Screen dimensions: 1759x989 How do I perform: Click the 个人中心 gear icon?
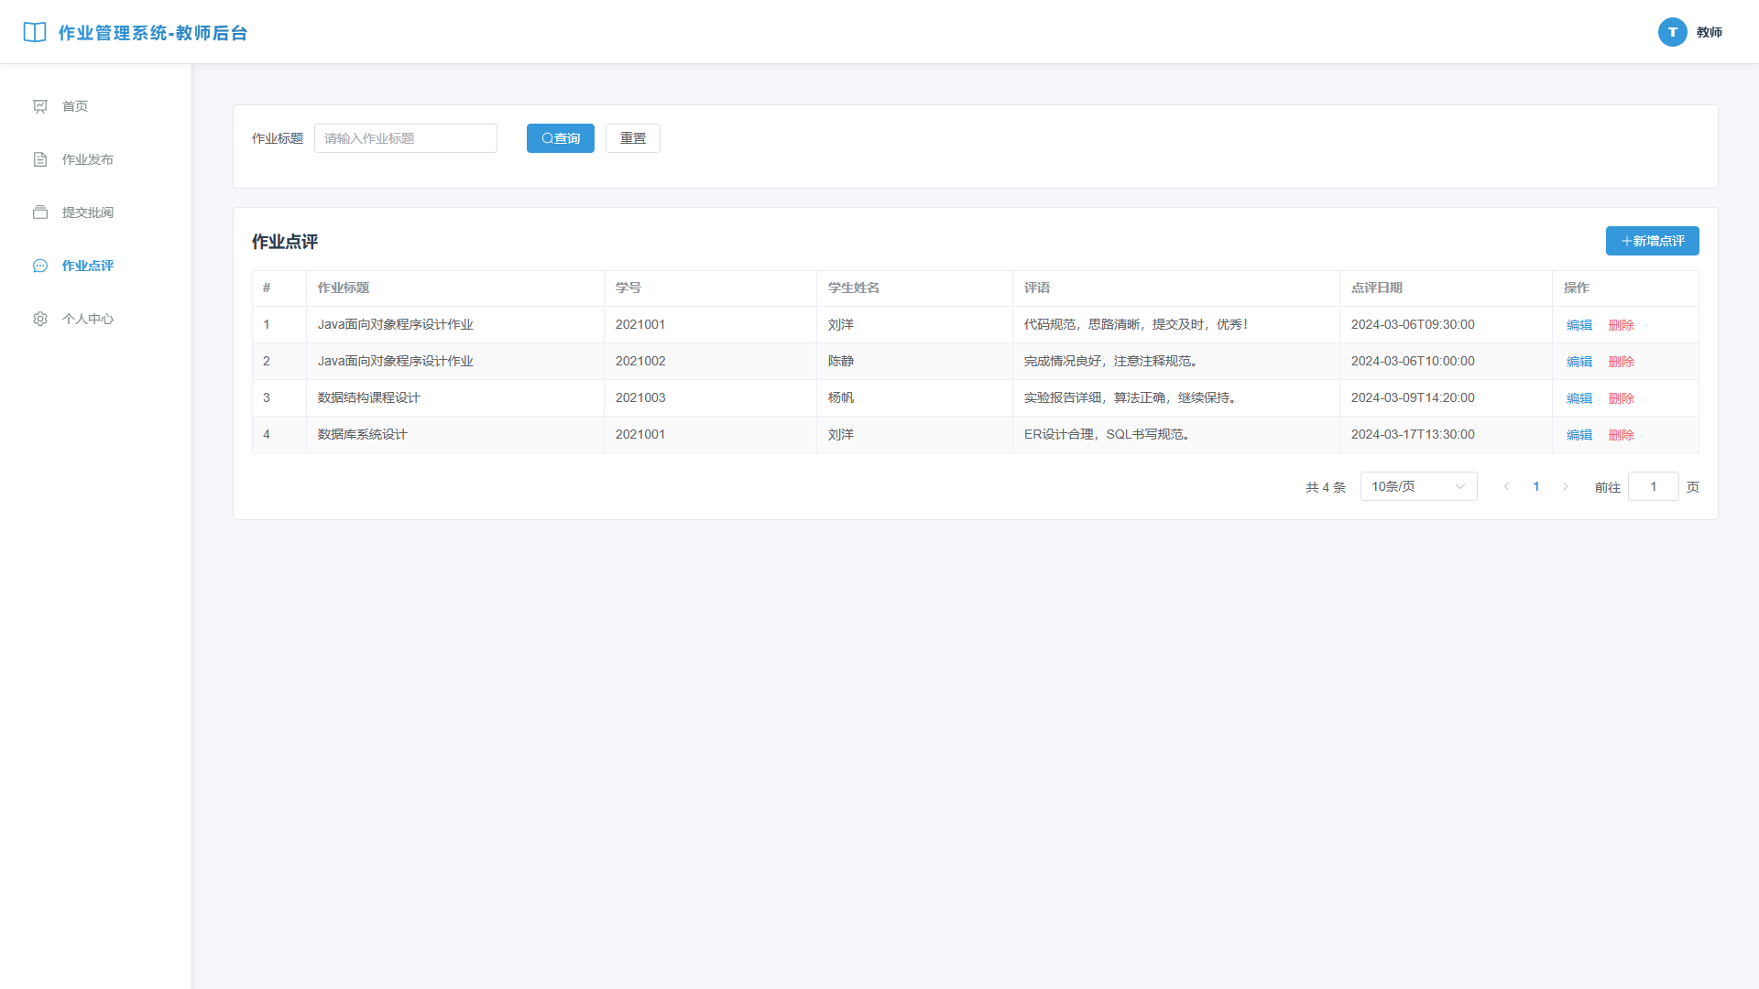click(x=40, y=319)
